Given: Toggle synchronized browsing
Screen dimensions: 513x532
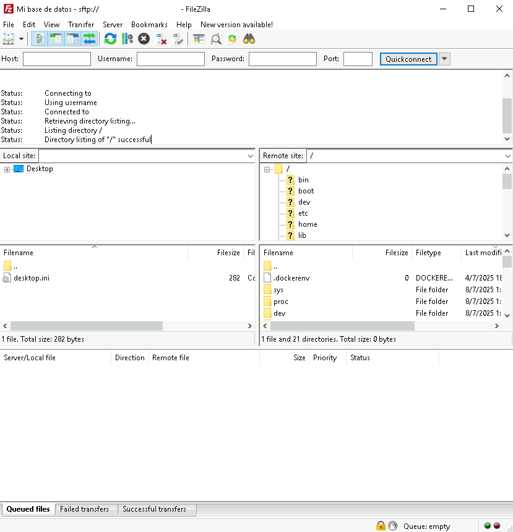Looking at the screenshot, I should click(x=233, y=39).
